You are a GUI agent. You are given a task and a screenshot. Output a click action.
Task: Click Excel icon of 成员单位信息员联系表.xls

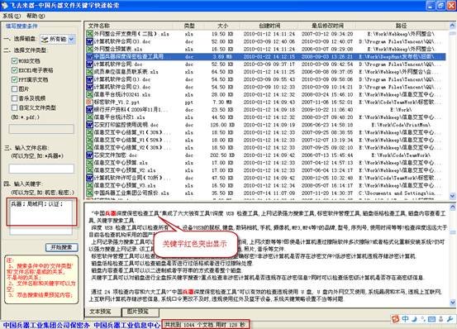(89, 72)
